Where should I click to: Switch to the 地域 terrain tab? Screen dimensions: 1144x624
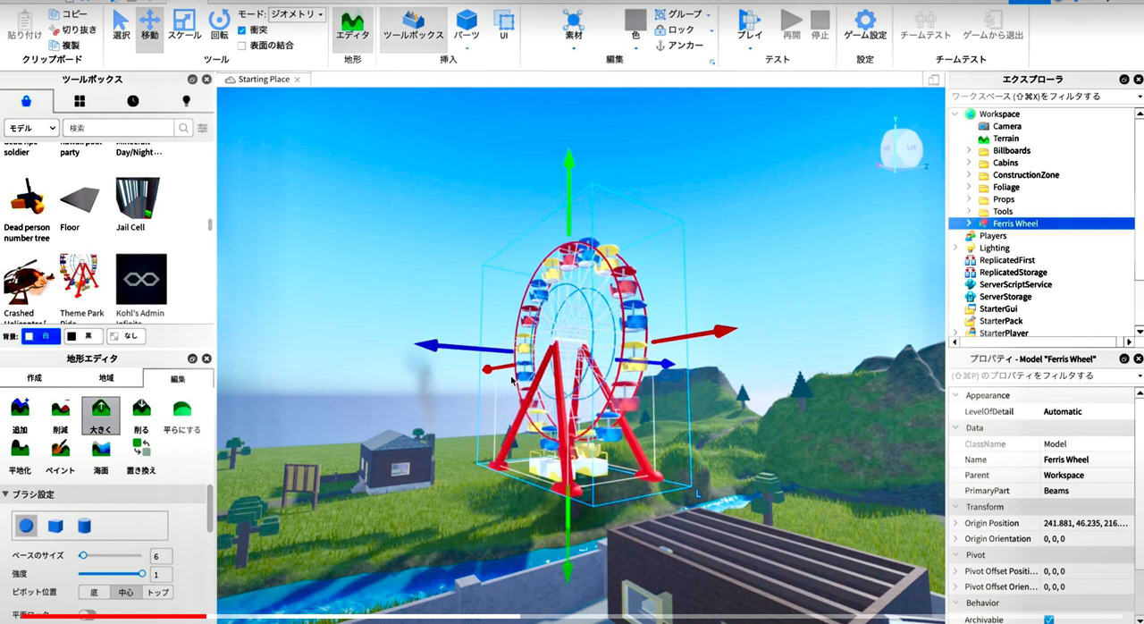point(106,378)
